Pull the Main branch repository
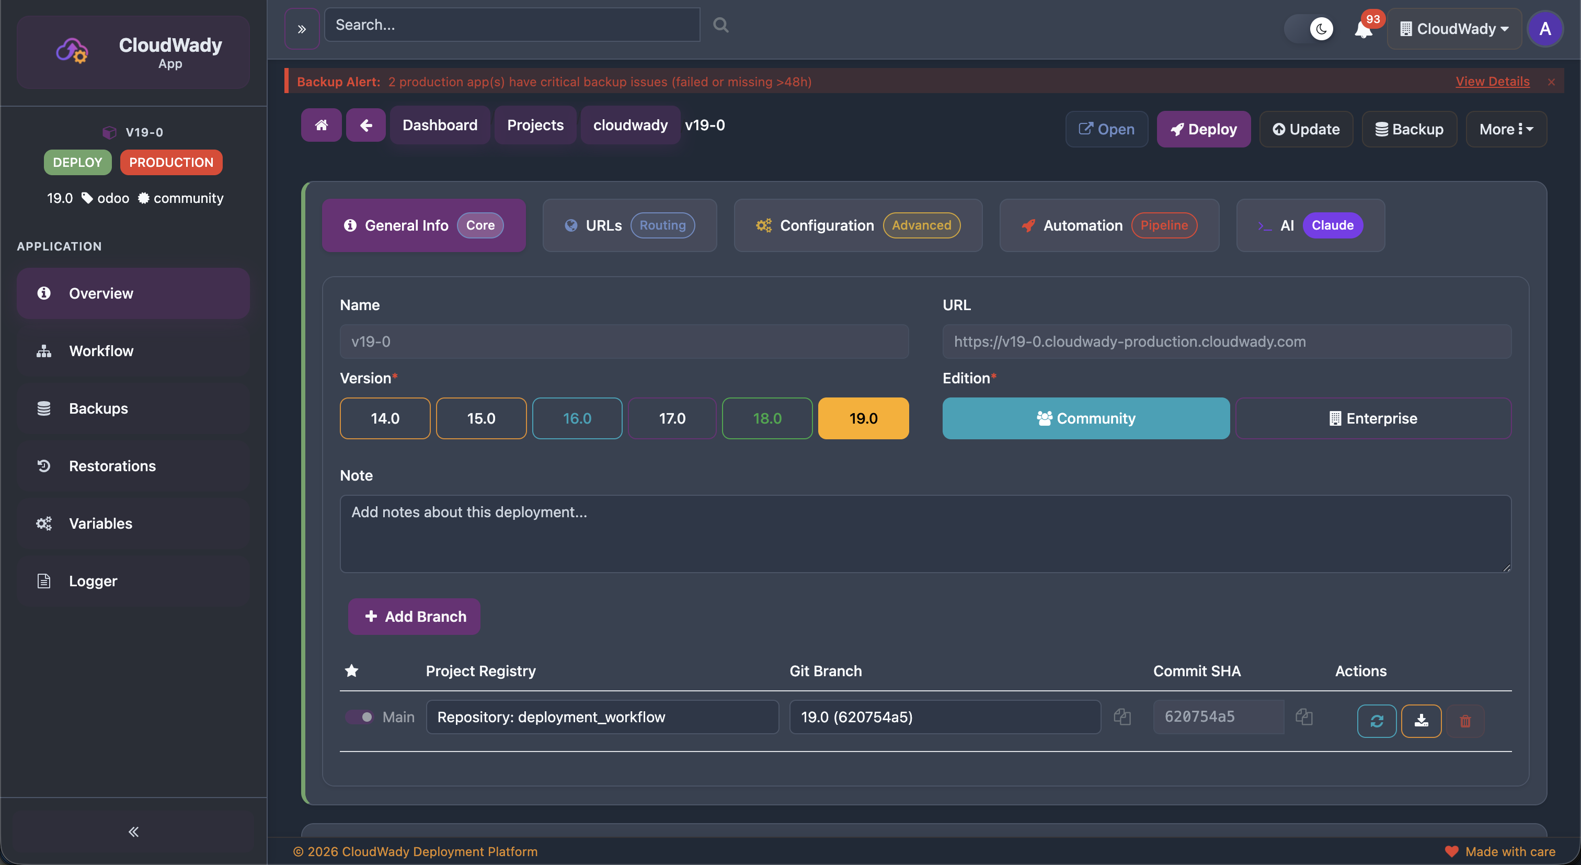Viewport: 1581px width, 865px height. pos(1422,721)
